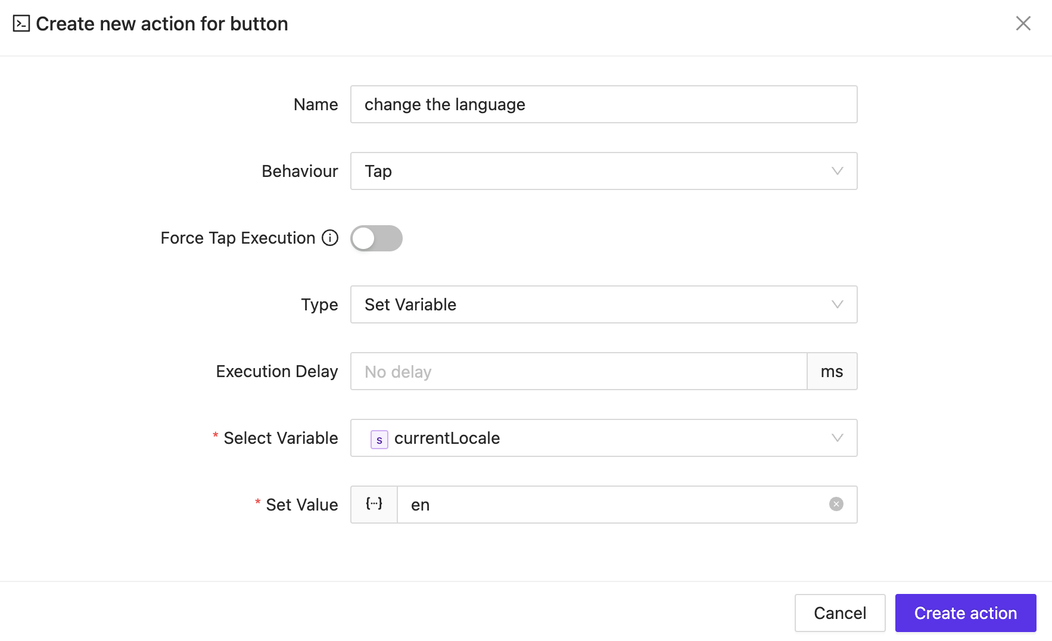Click the chevron on the Behaviour field
The width and height of the screenshot is (1052, 641).
click(838, 171)
